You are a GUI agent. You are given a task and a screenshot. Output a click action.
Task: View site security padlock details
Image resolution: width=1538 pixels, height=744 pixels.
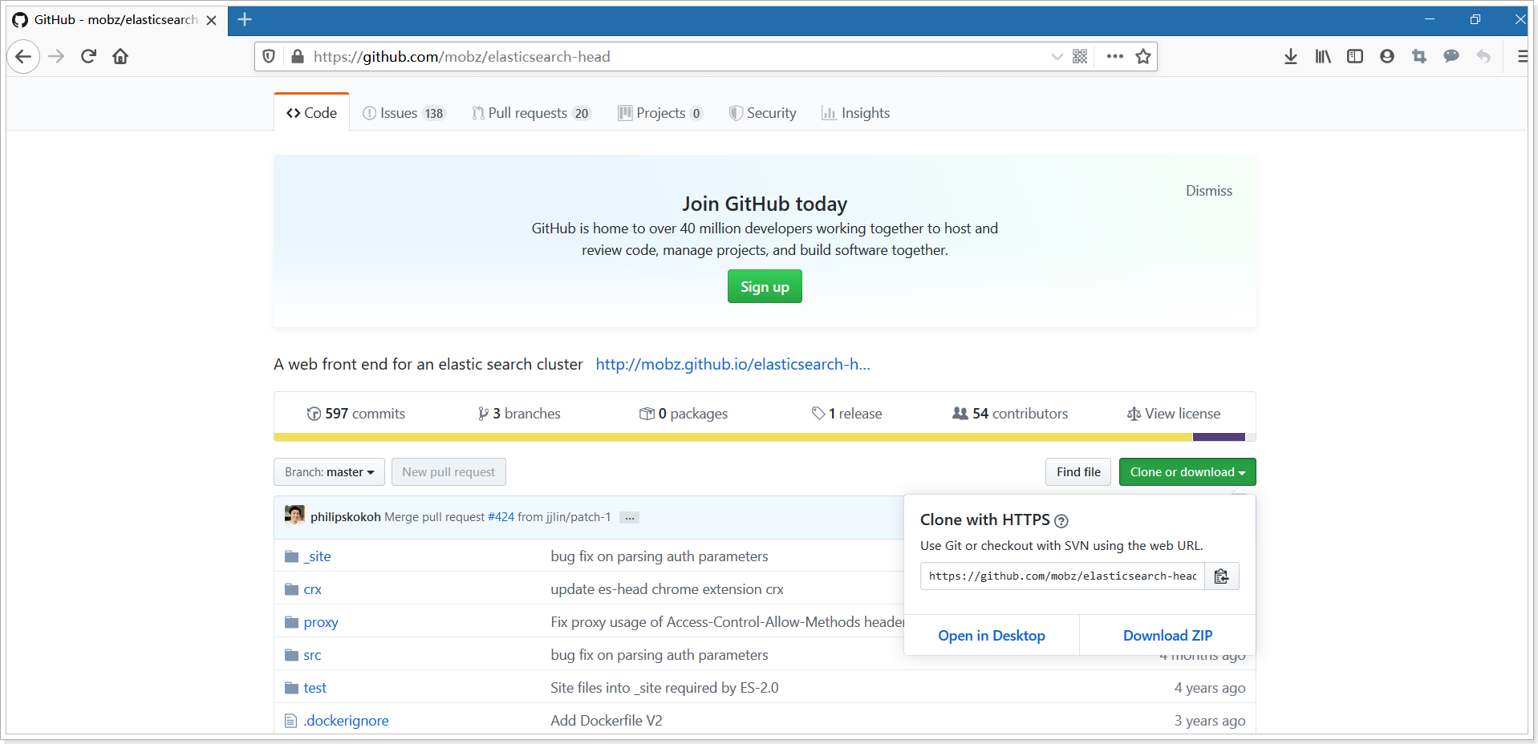tap(298, 56)
